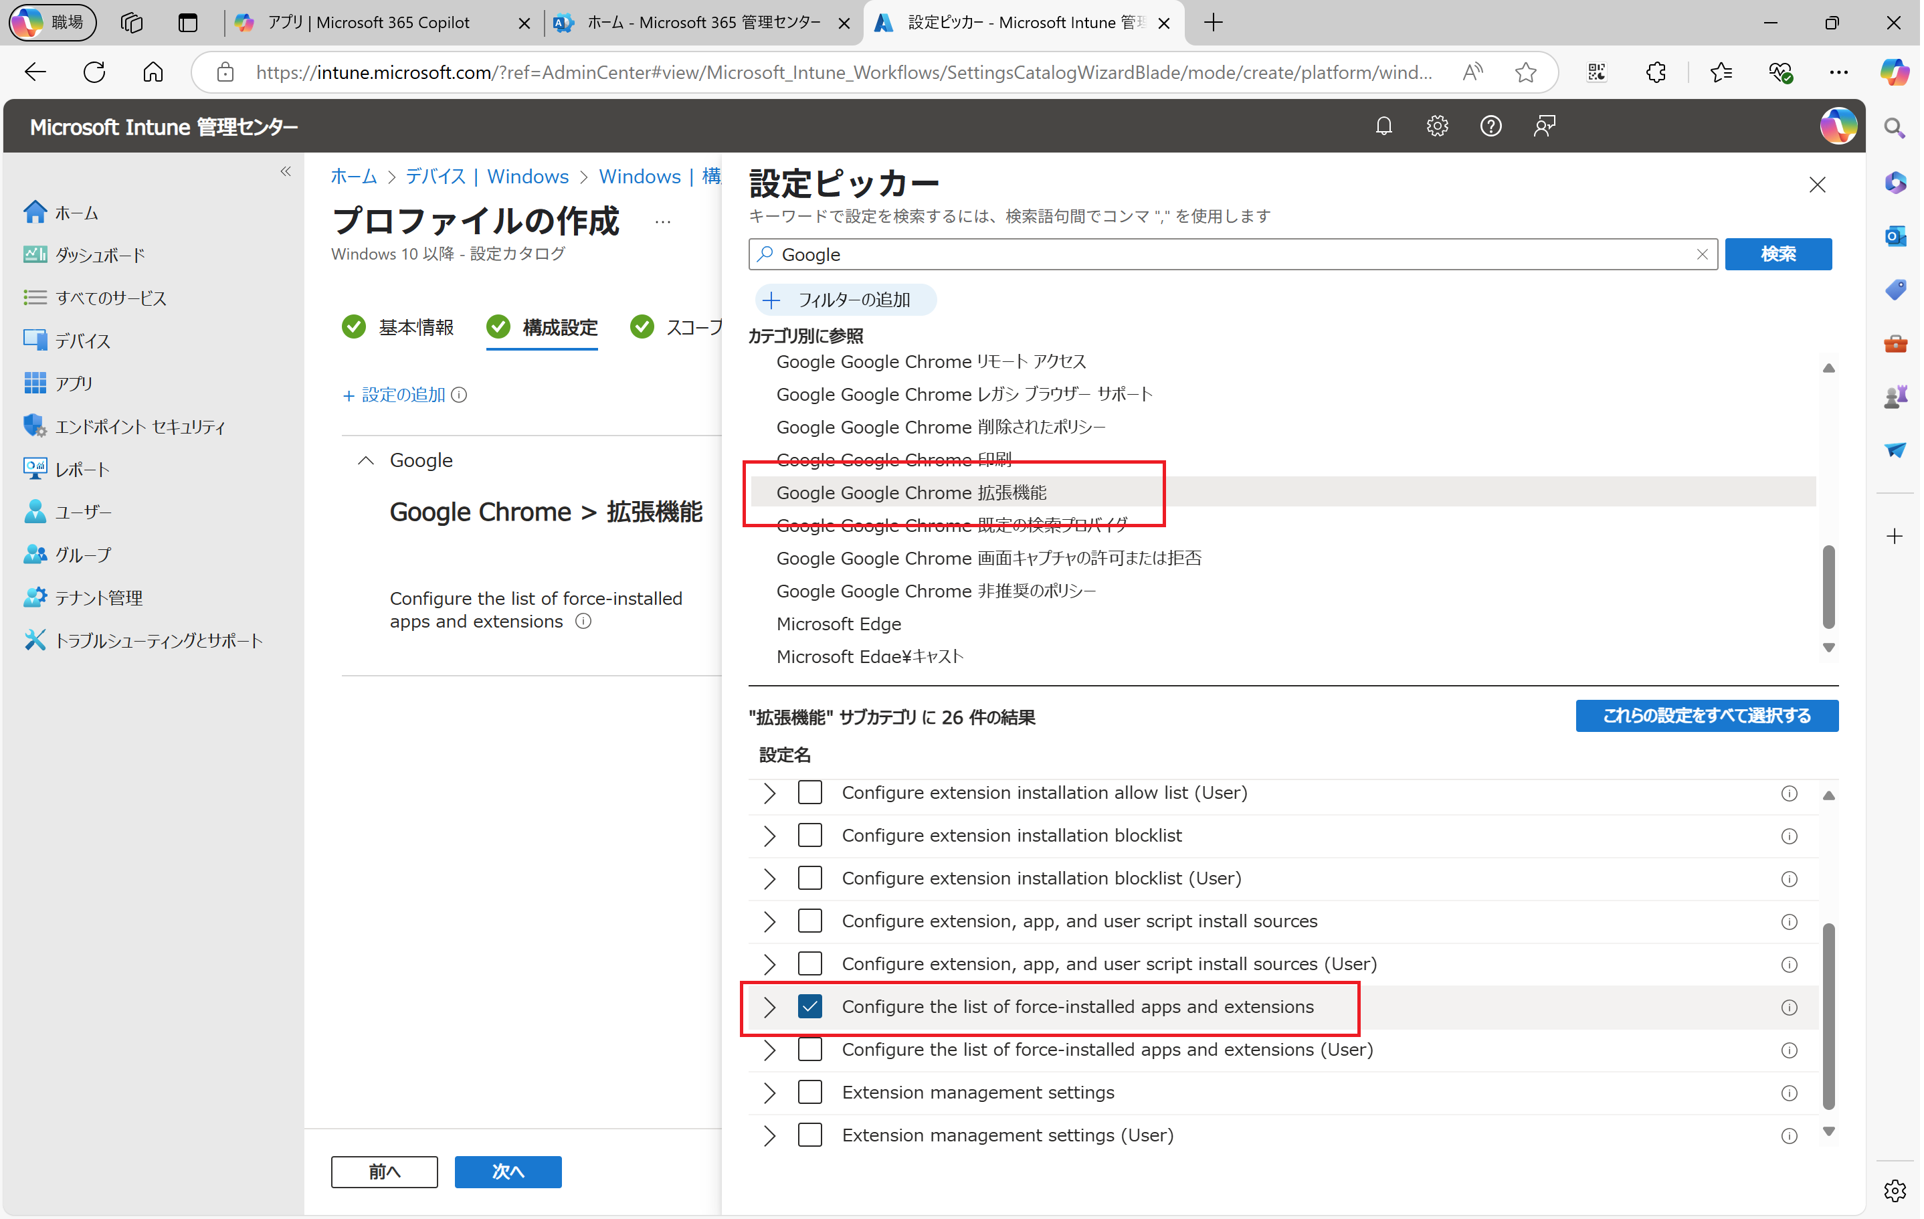Click the help question mark icon
The image size is (1924, 1219).
(x=1491, y=126)
